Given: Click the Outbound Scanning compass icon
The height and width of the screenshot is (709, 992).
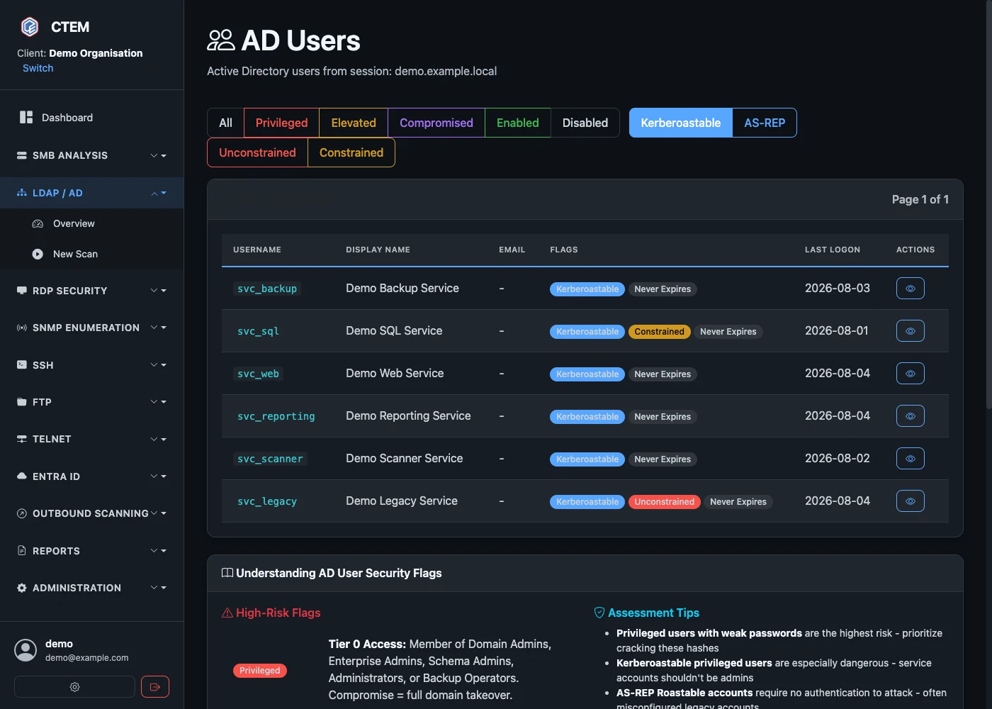Looking at the screenshot, I should click(22, 513).
